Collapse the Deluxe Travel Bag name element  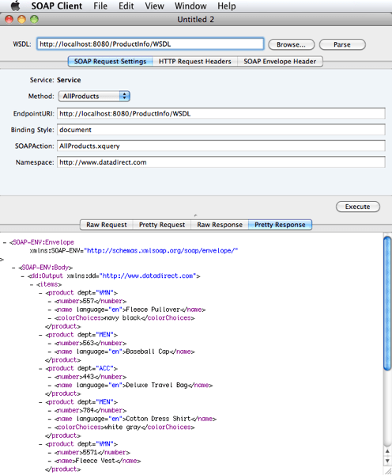(50, 386)
